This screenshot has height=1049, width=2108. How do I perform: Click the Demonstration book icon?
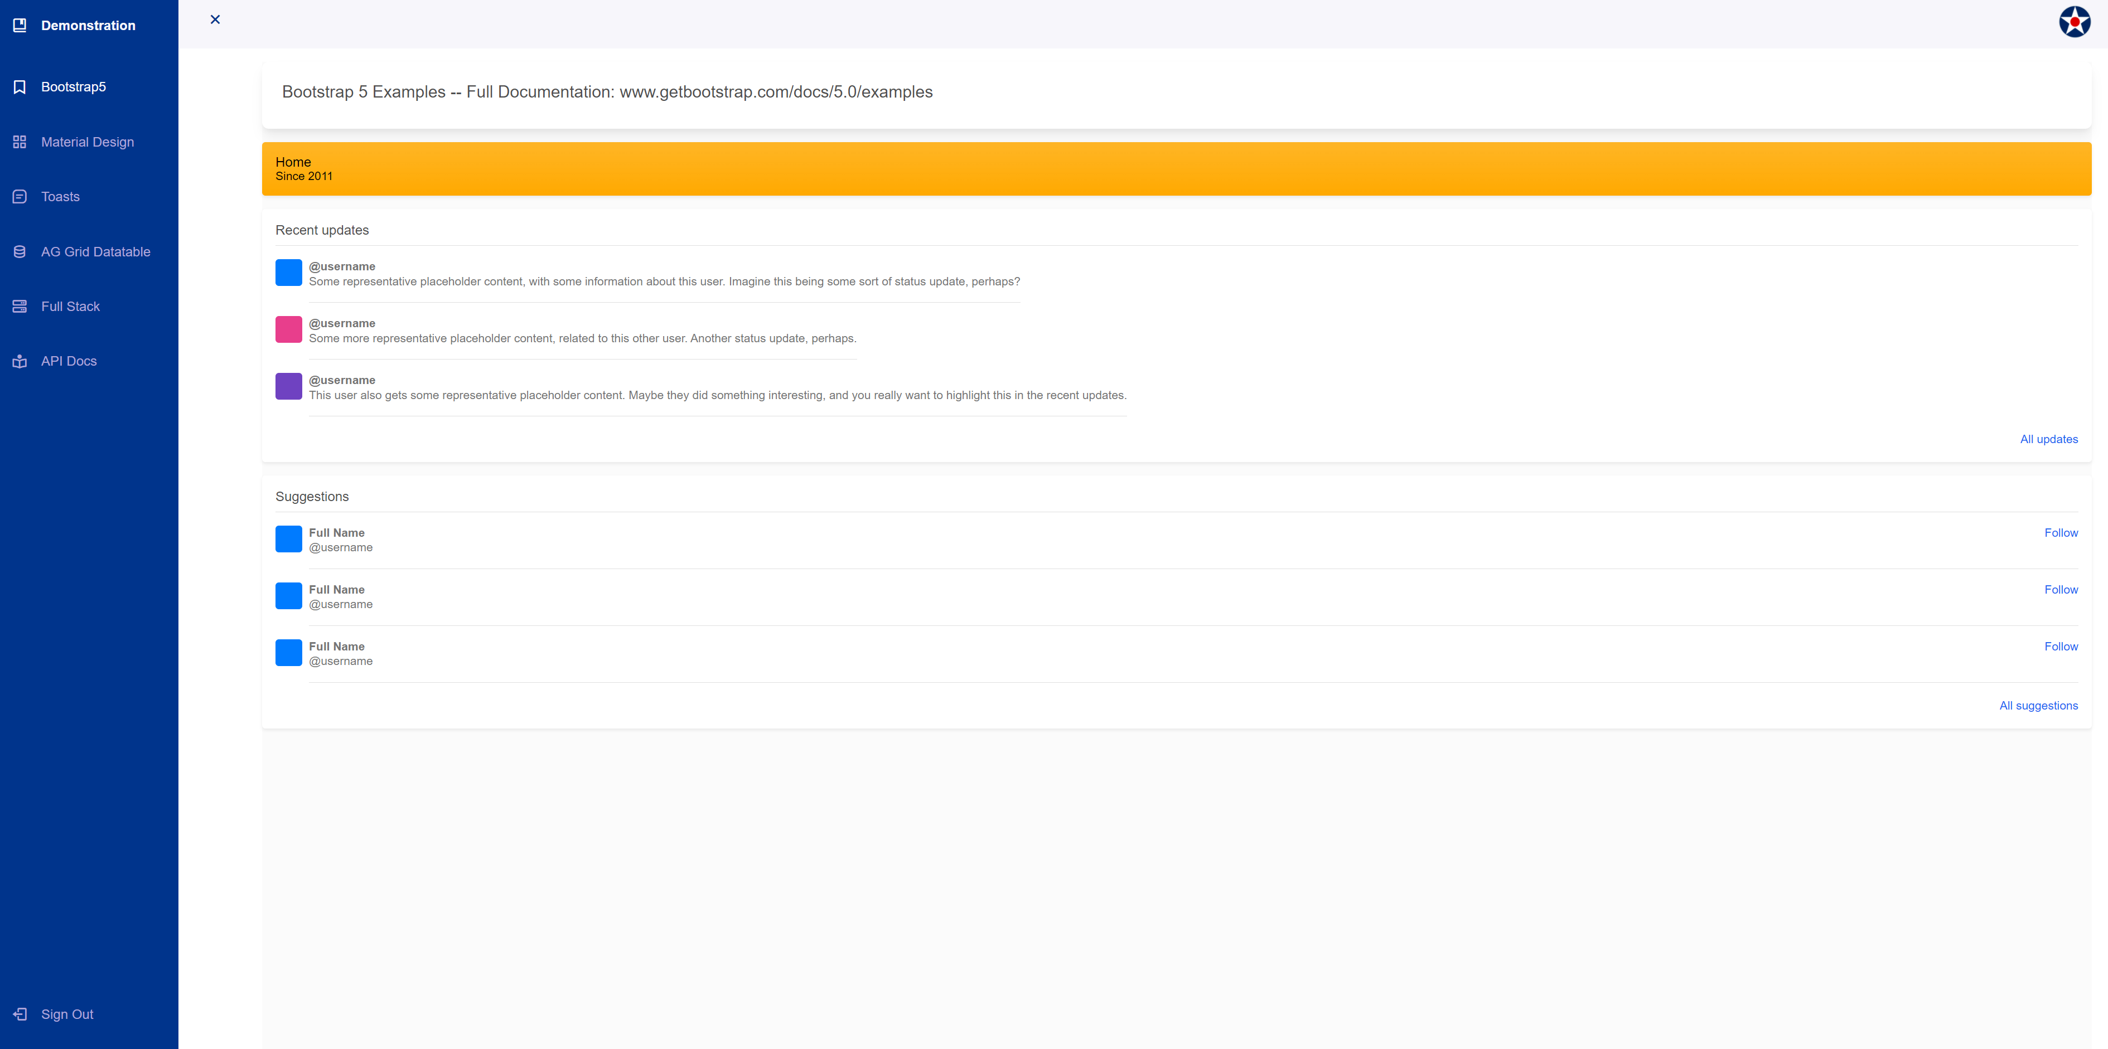20,25
